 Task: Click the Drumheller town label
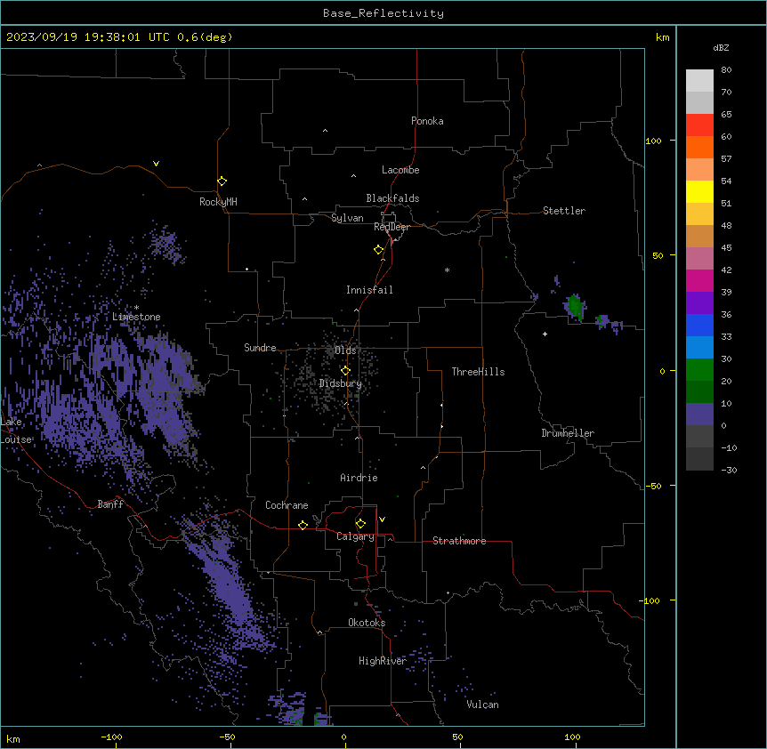pos(568,433)
